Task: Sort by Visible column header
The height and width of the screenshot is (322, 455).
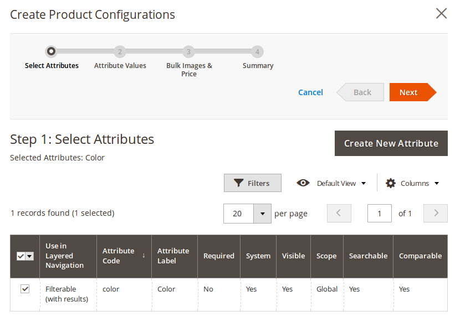Action: tap(293, 256)
